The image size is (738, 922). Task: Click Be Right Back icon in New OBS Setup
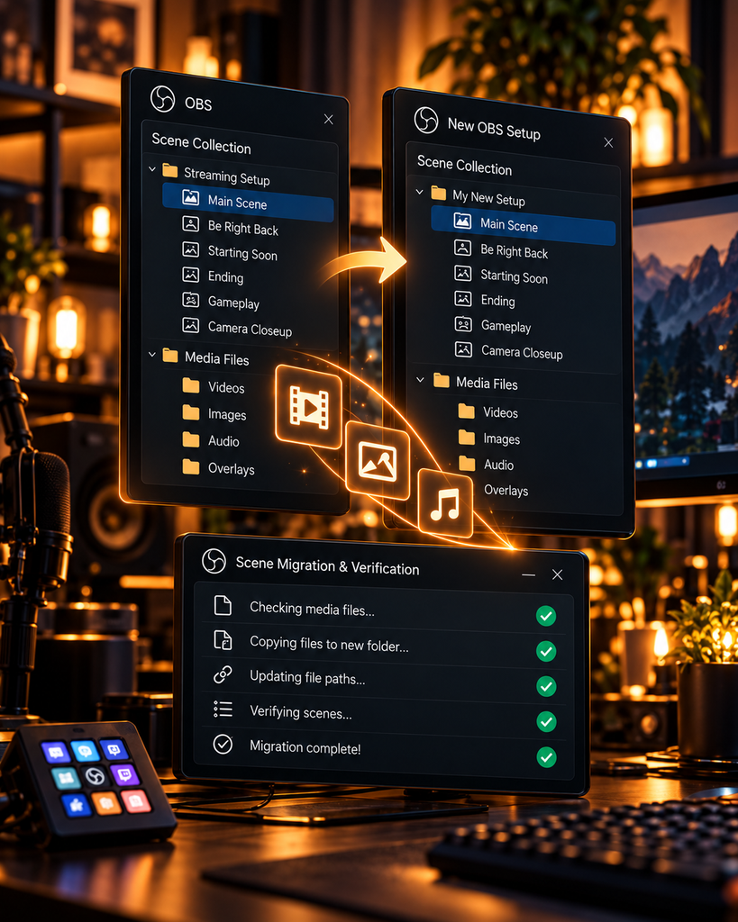tap(462, 249)
